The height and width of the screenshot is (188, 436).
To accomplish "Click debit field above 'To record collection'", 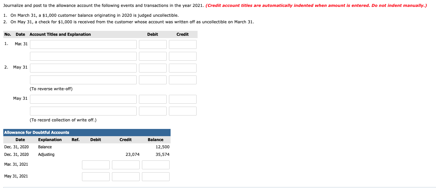I will (153, 111).
